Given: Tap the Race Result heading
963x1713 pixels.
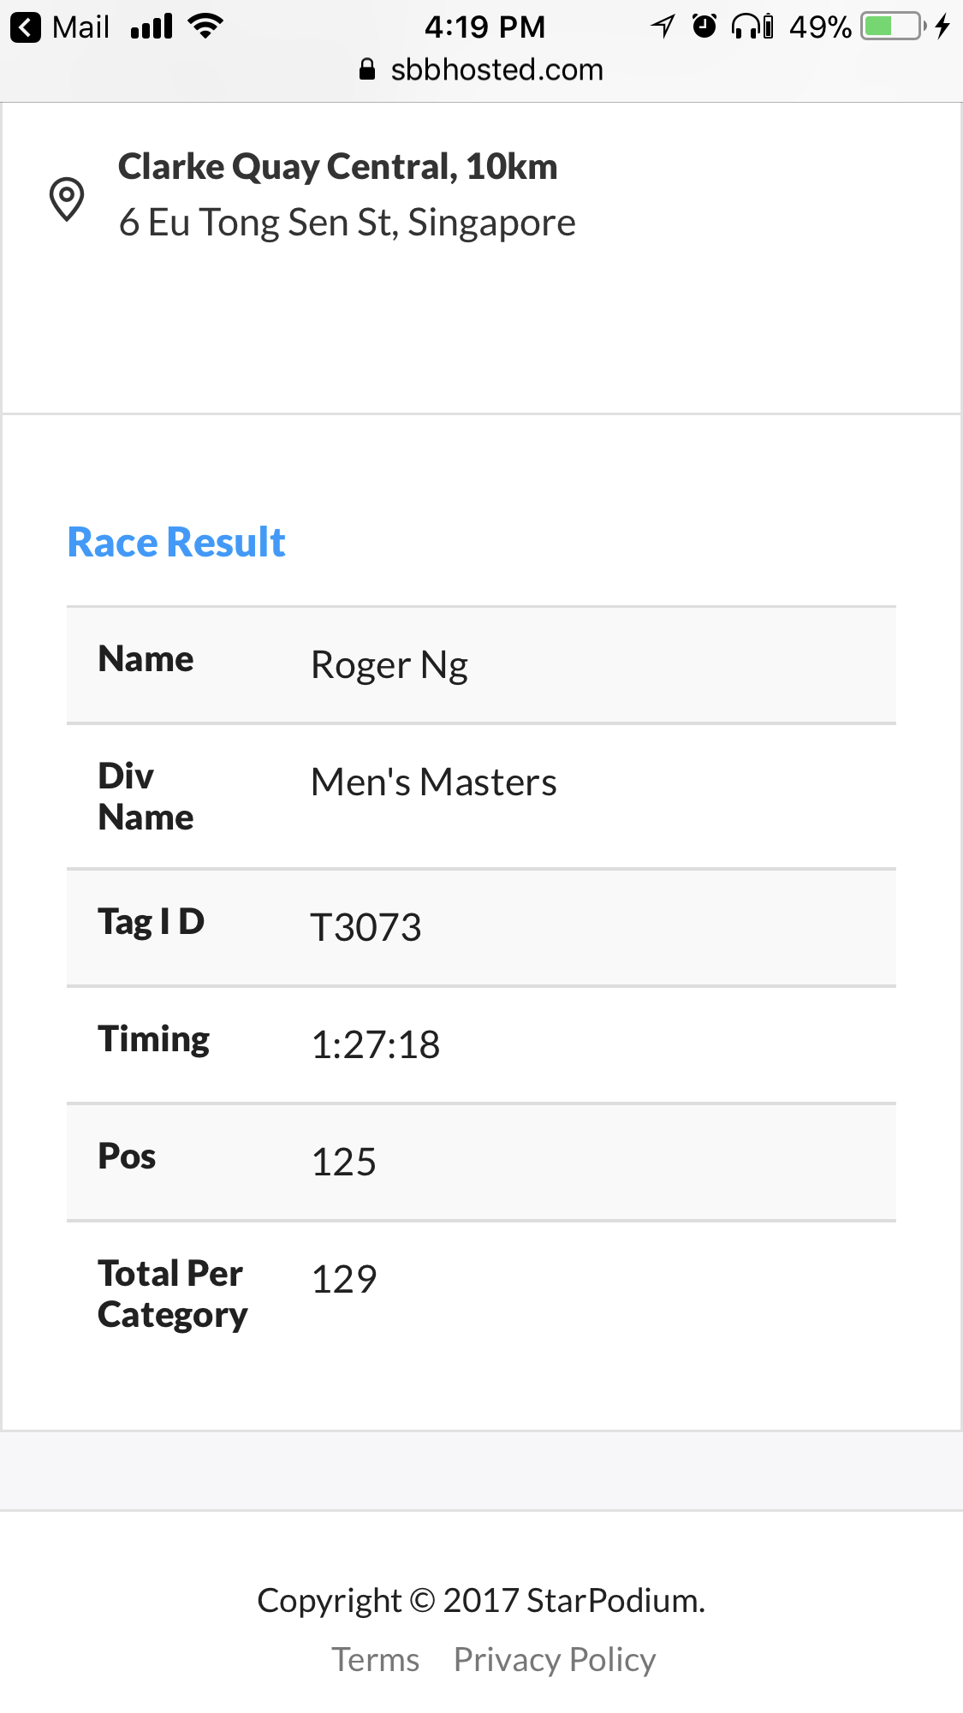Looking at the screenshot, I should (176, 542).
